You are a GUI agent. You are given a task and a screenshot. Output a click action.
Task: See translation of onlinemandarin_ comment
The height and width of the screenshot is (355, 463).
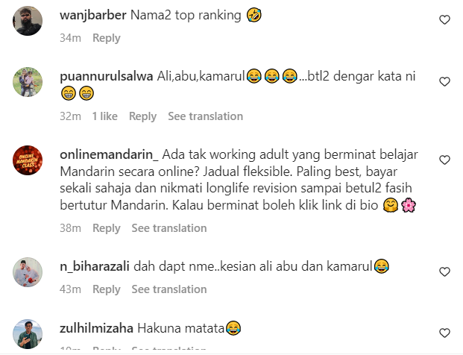[x=169, y=228]
